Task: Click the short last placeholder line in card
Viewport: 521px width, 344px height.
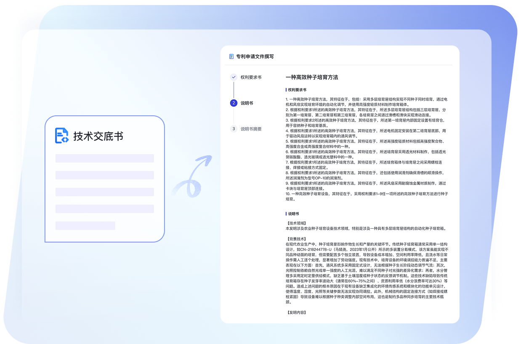Action: click(x=85, y=226)
